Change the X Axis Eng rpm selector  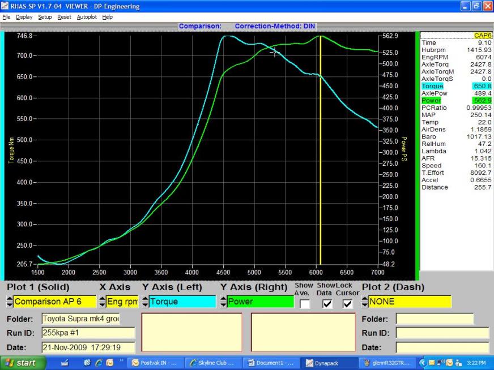click(122, 302)
